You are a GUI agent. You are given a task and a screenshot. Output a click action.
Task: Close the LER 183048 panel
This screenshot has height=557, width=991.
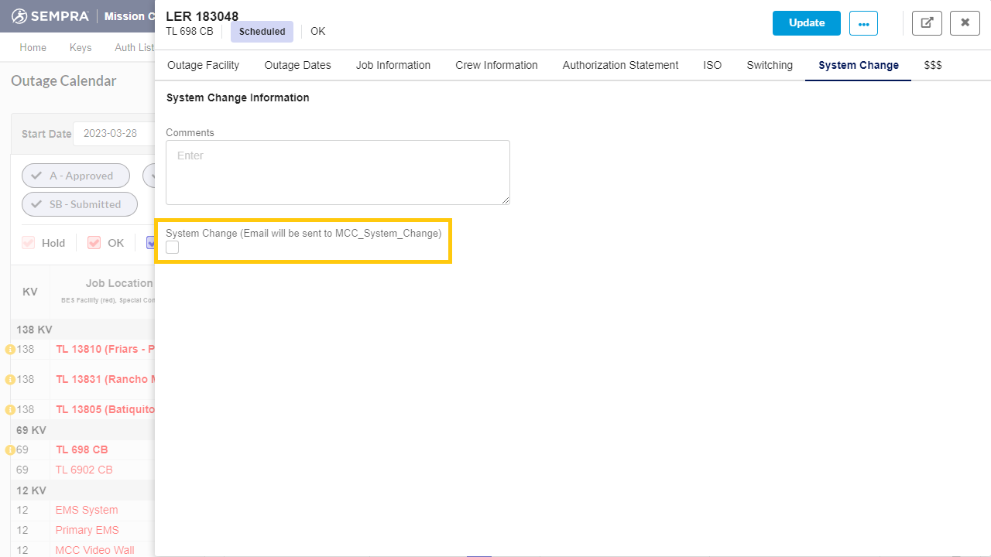pos(965,23)
